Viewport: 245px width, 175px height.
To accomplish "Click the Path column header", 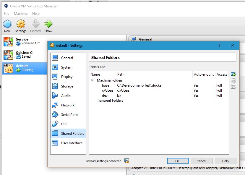I will coord(154,74).
